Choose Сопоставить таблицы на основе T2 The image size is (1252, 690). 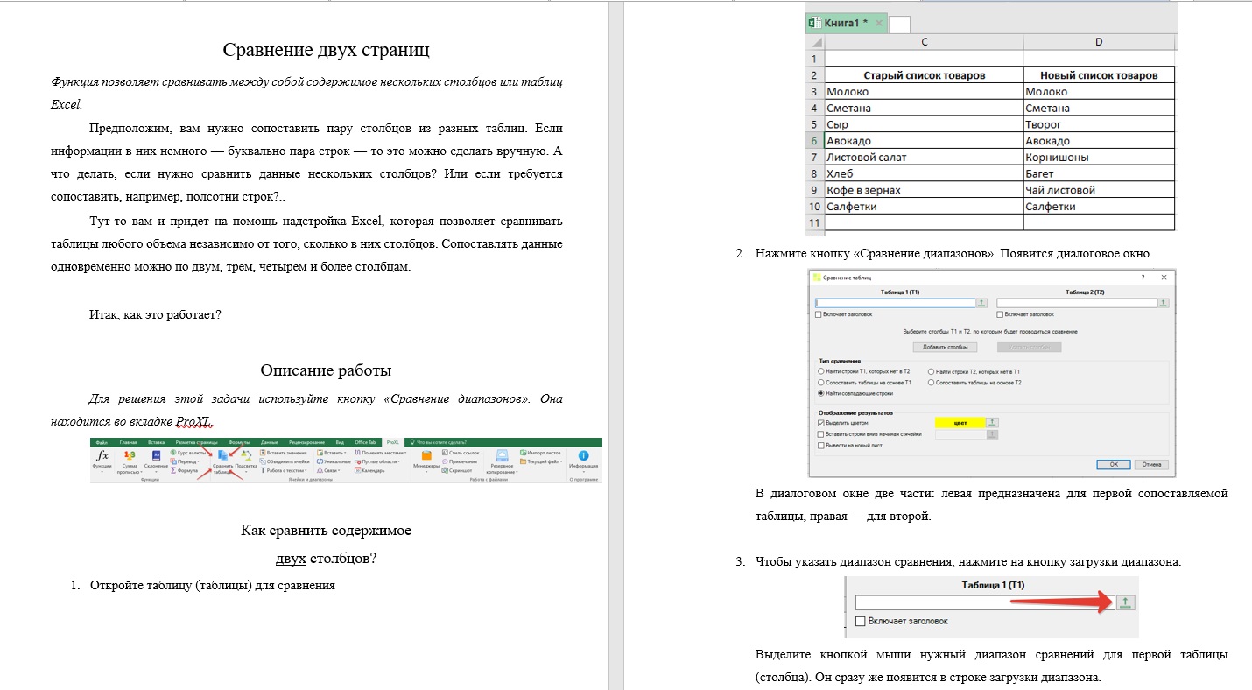tap(931, 383)
